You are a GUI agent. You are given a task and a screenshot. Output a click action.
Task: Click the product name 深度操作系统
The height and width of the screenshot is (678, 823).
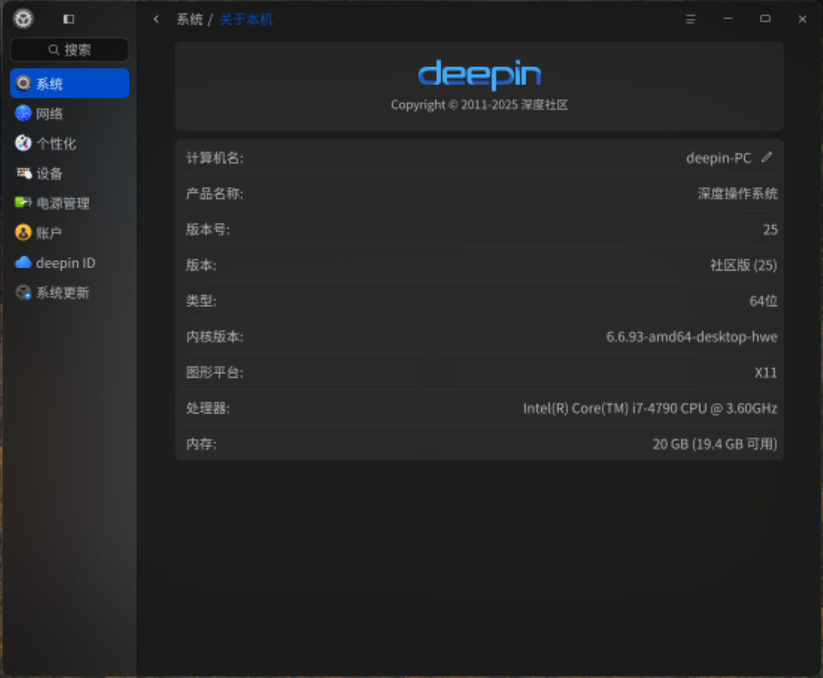coord(737,194)
